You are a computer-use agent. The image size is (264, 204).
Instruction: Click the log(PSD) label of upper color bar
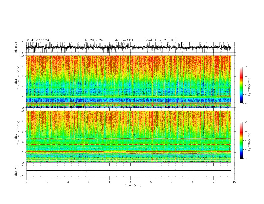point(250,87)
